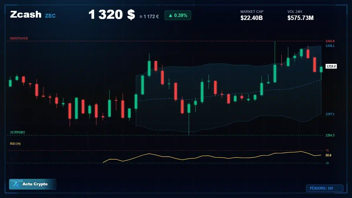Click the RSI 30 oversold level label
The width and height of the screenshot is (352, 198).
[327, 163]
